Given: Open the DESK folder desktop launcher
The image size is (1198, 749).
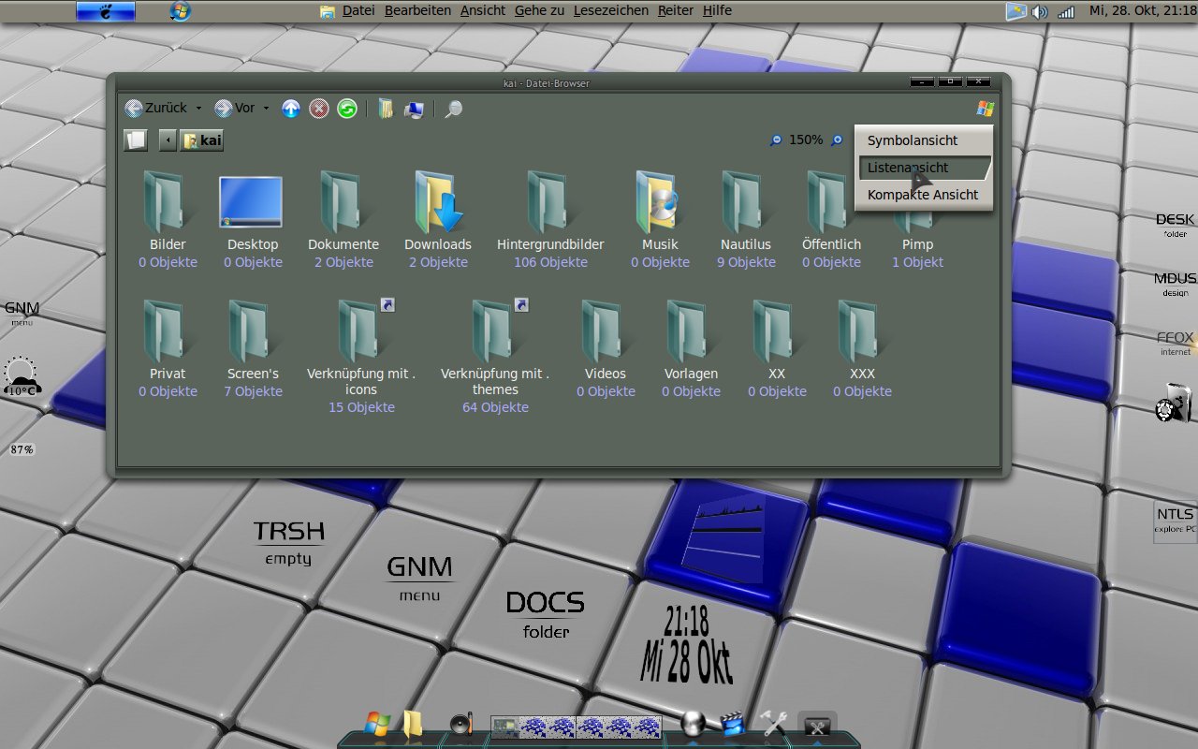Looking at the screenshot, I should [1176, 226].
